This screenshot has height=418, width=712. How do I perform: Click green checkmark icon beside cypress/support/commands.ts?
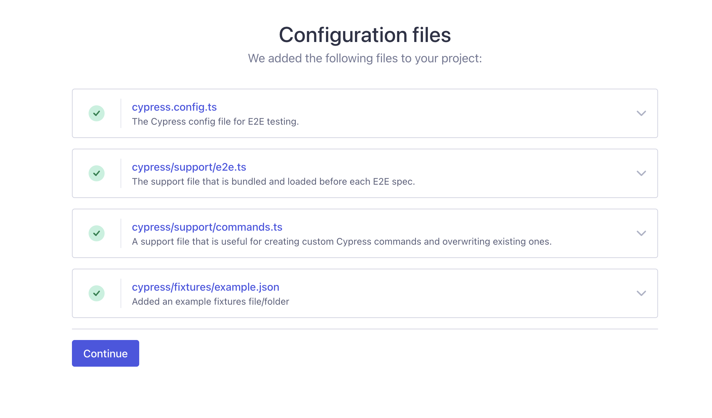[97, 233]
